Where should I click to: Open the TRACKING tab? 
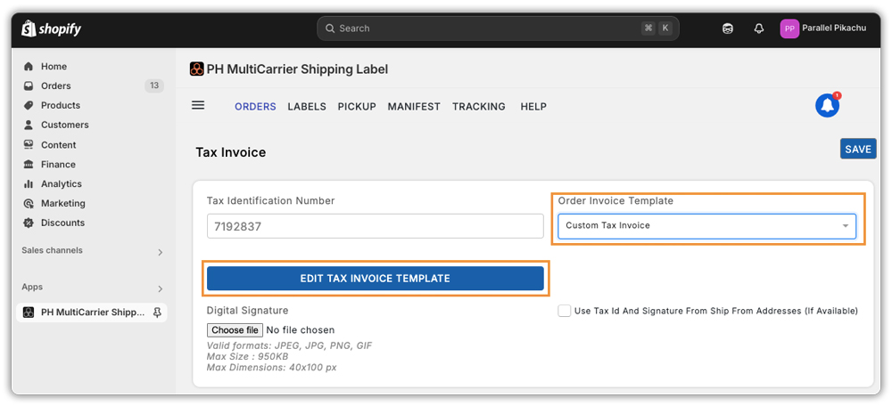478,106
